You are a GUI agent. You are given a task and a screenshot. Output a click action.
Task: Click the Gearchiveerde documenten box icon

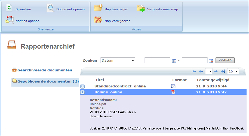14,70
